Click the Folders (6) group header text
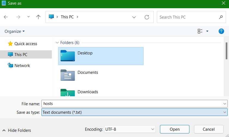The image size is (229, 137). click(70, 43)
